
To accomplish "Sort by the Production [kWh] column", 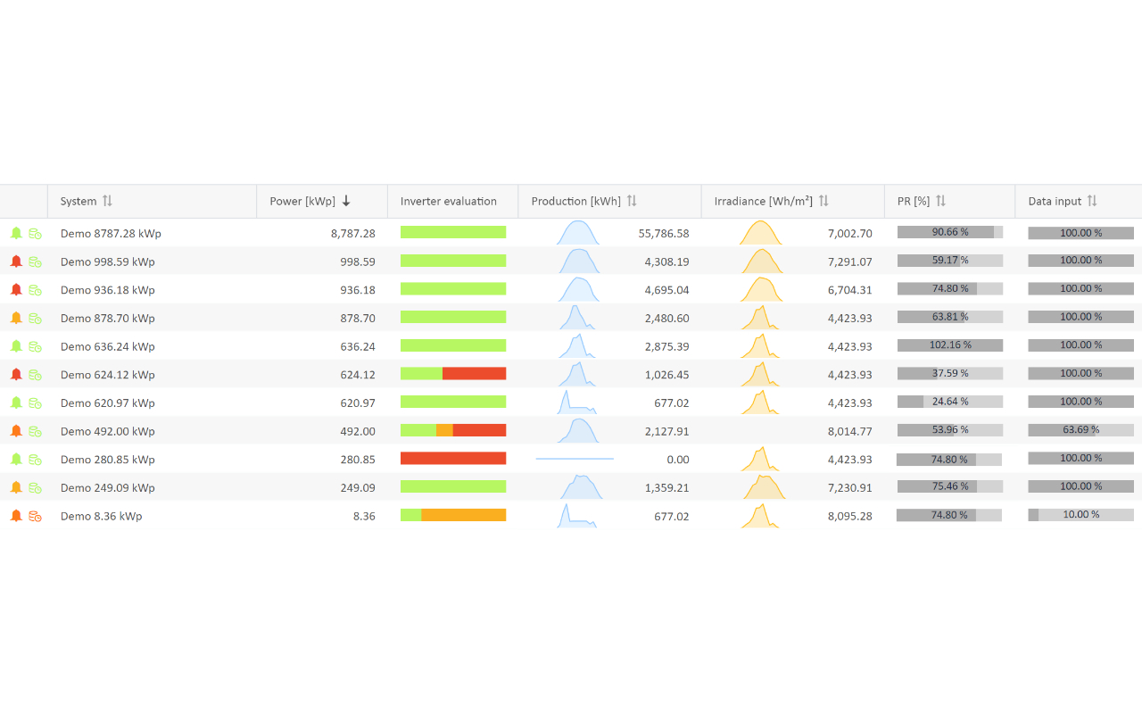I will pos(632,201).
